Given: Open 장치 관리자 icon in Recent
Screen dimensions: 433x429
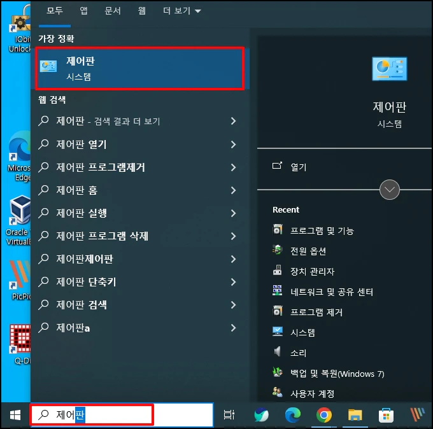Looking at the screenshot, I should (278, 271).
